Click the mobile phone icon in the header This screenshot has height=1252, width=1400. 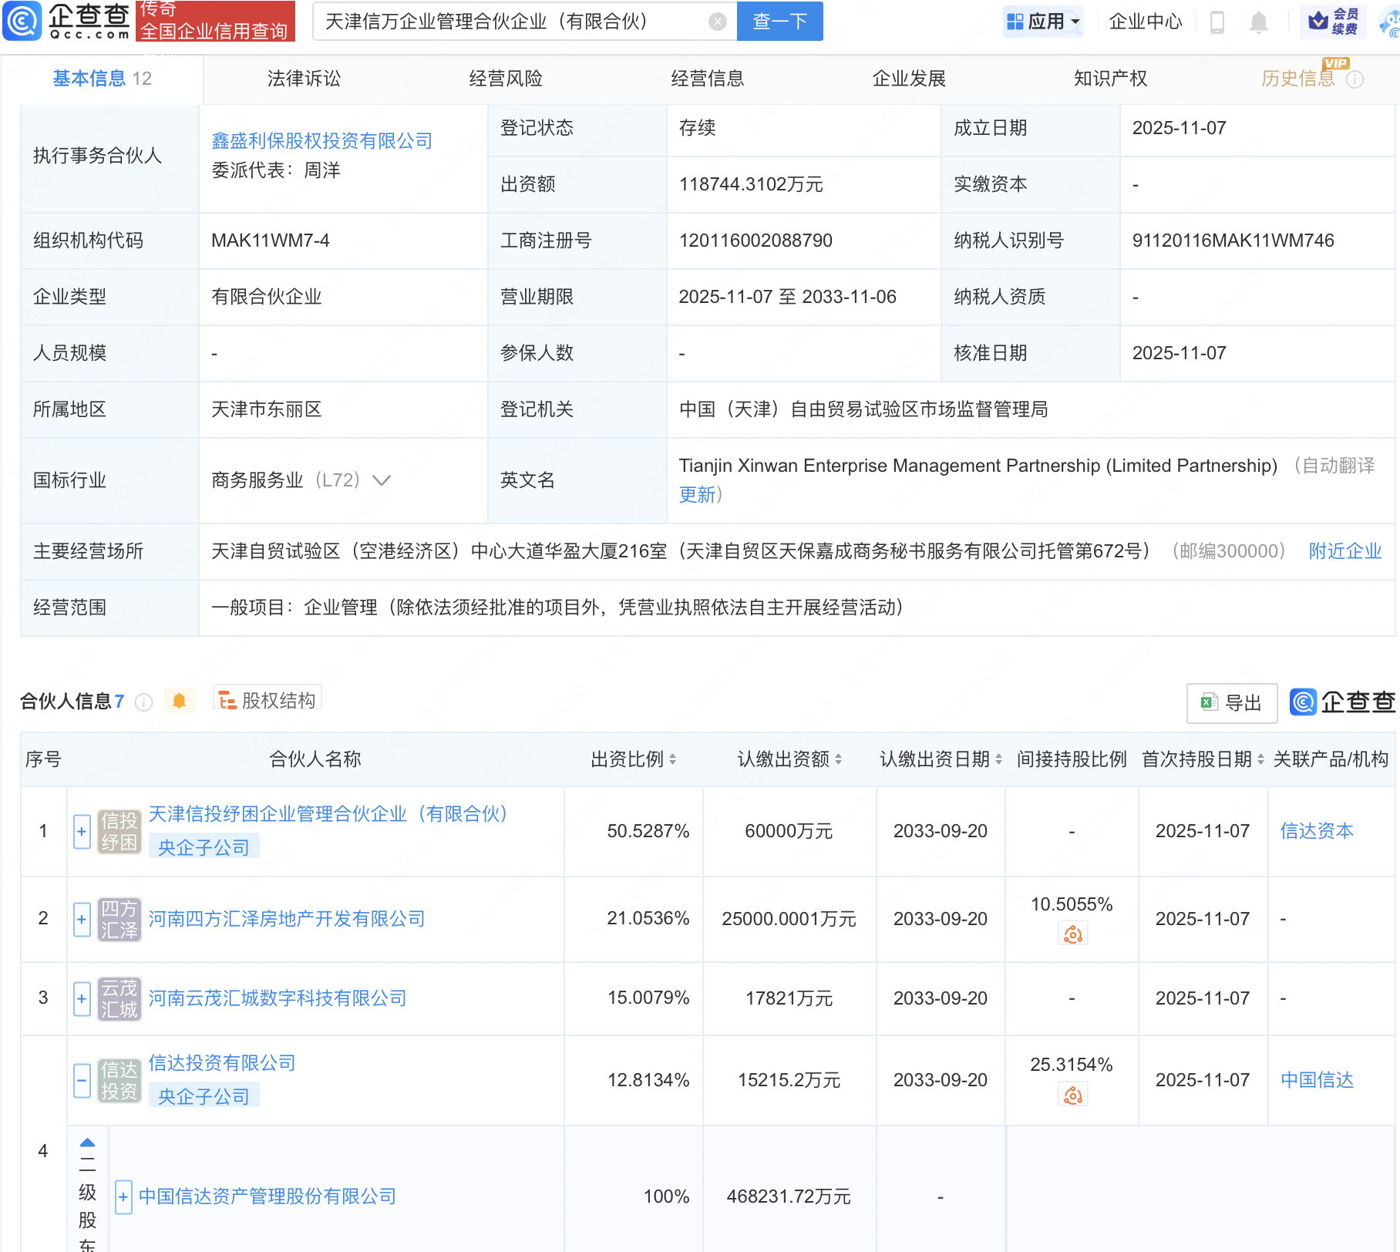[x=1217, y=22]
